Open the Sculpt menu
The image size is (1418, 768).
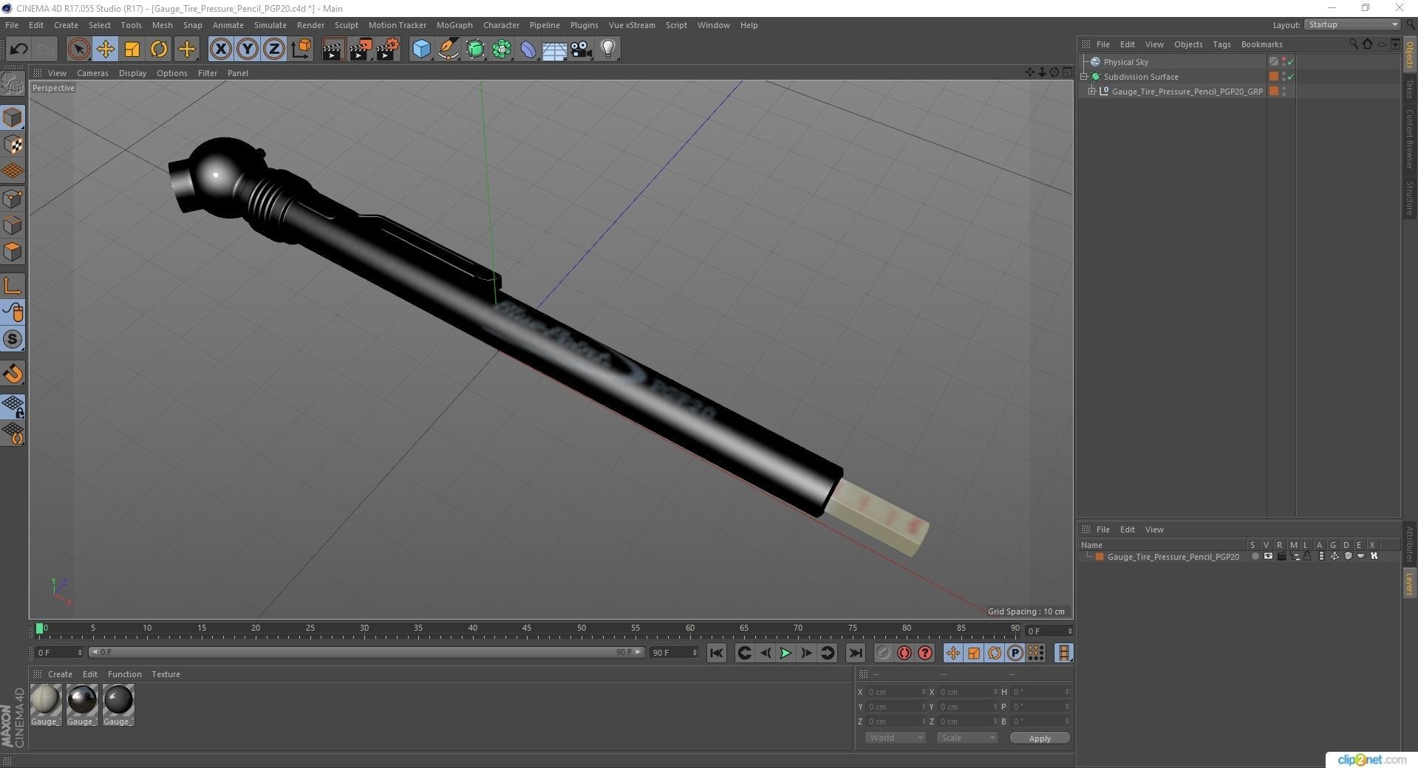point(346,25)
